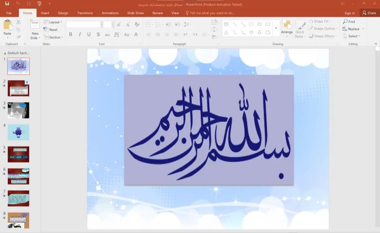
Task: Select the Rectangle shape in the gallery
Action: pyautogui.click(x=251, y=24)
